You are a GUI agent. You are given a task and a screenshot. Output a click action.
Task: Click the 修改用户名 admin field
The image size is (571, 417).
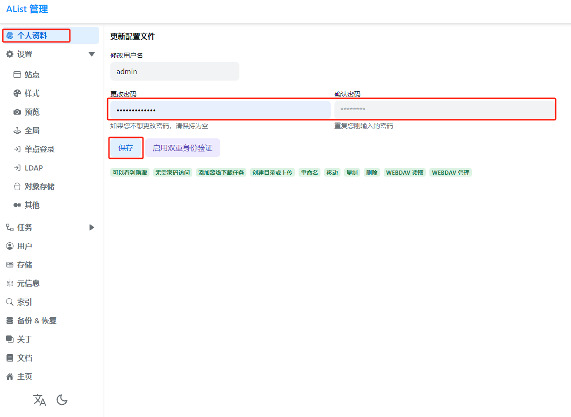point(175,72)
